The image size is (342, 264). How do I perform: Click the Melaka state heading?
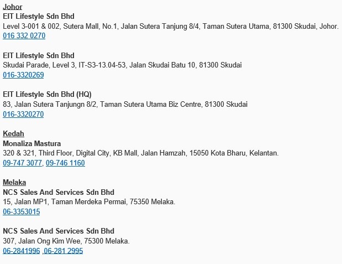[x=14, y=182]
